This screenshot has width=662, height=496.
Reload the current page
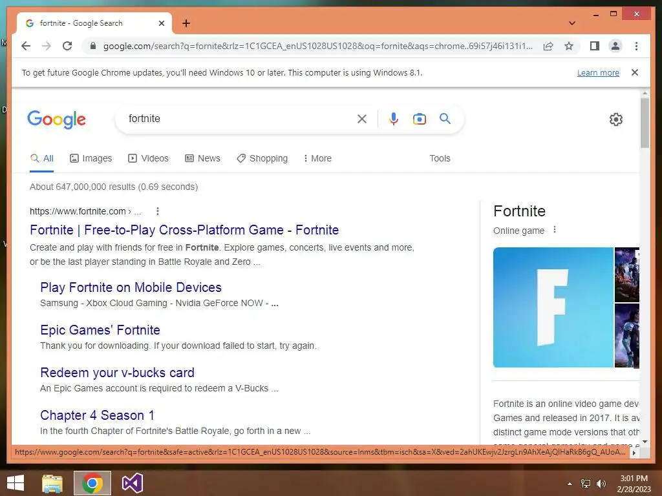pyautogui.click(x=67, y=46)
